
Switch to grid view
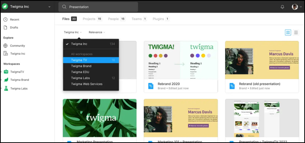tap(288, 33)
